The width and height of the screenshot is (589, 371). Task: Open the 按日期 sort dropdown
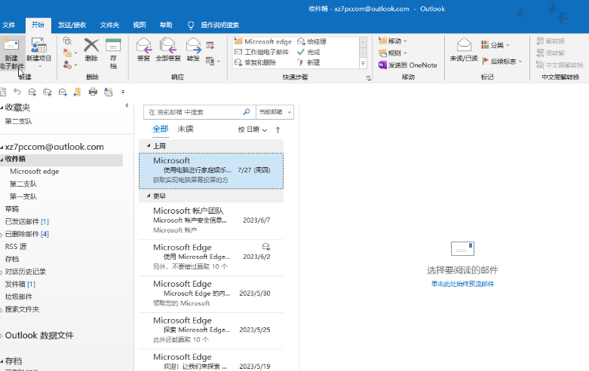252,129
